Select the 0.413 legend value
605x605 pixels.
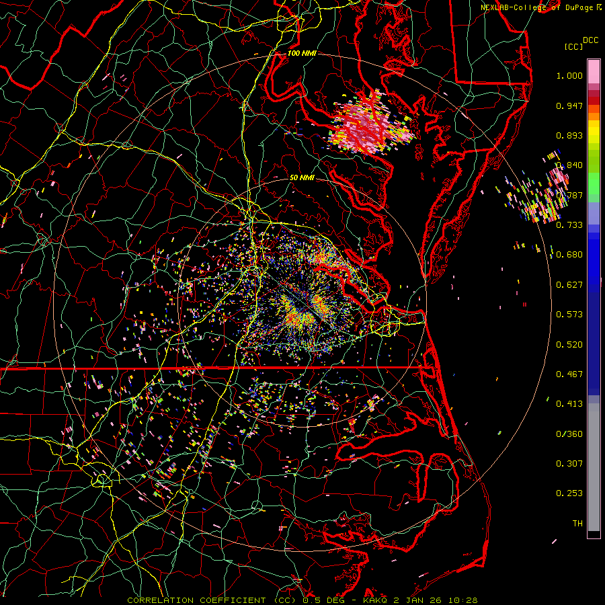click(x=569, y=404)
